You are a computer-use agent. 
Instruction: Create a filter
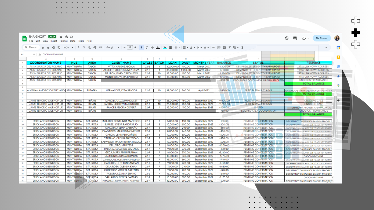click(230, 48)
